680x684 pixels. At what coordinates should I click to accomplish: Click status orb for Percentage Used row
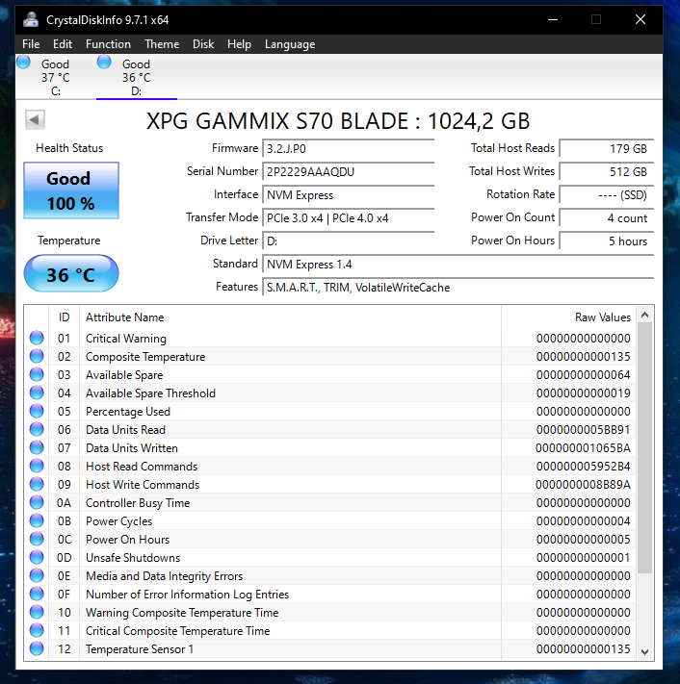pyautogui.click(x=37, y=411)
